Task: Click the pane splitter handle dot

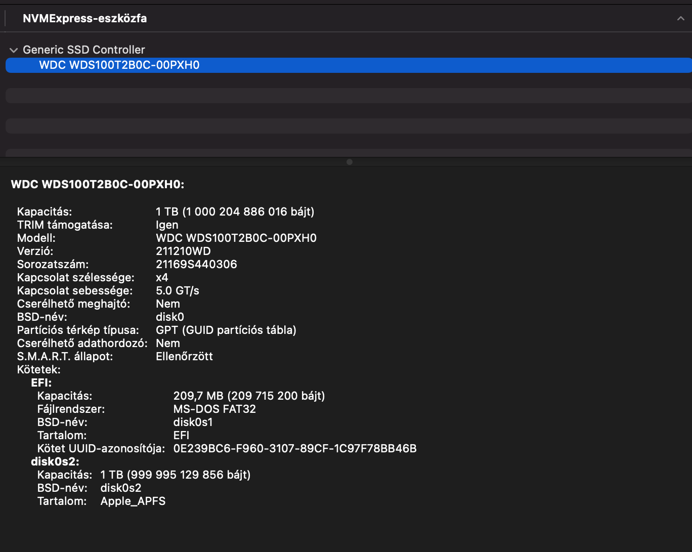Action: (x=350, y=162)
